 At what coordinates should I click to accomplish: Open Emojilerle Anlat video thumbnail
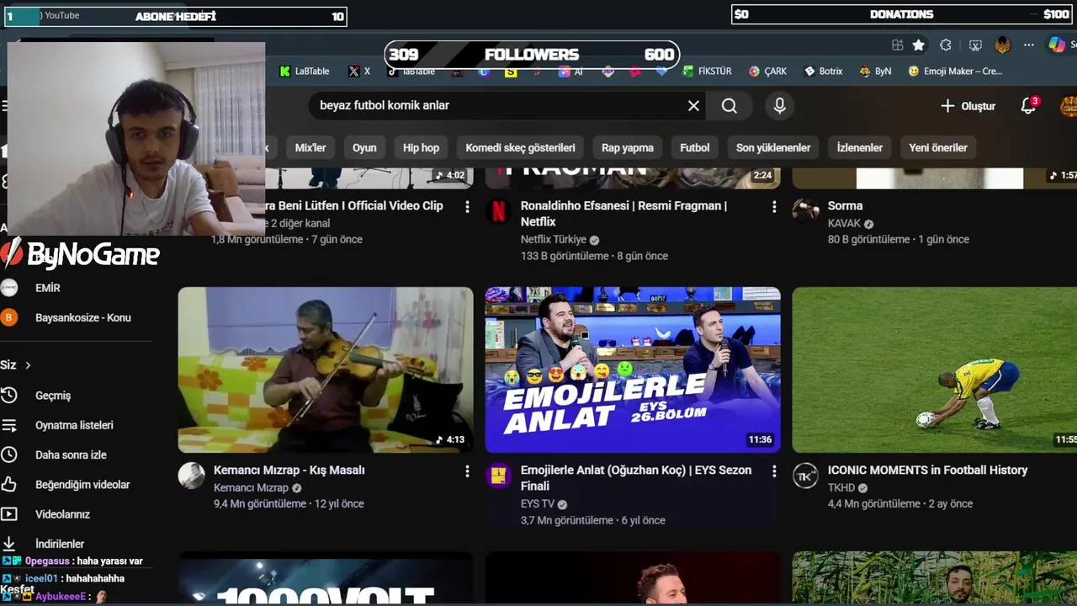click(633, 370)
